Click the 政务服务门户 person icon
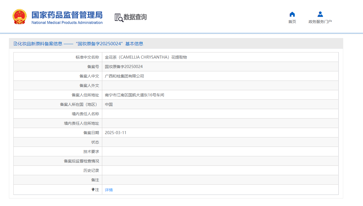Screen dimensions: 363x206 point(320,14)
